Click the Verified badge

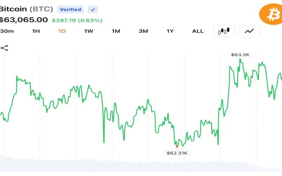[x=70, y=10]
